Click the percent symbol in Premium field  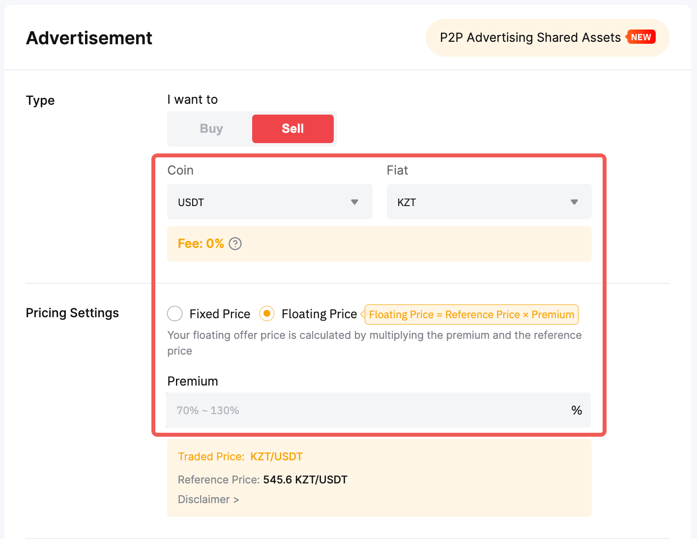[x=577, y=411]
